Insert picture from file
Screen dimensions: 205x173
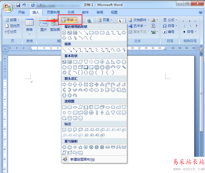coord(44,25)
